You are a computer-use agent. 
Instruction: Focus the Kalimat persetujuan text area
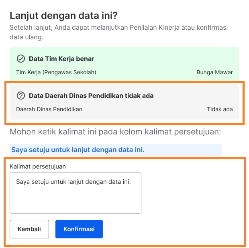pyautogui.click(x=76, y=193)
